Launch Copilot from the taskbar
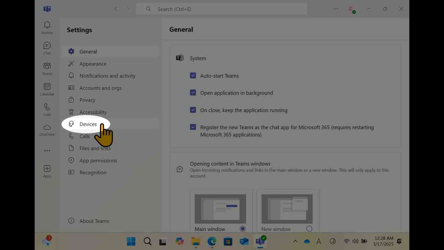 [x=180, y=241]
